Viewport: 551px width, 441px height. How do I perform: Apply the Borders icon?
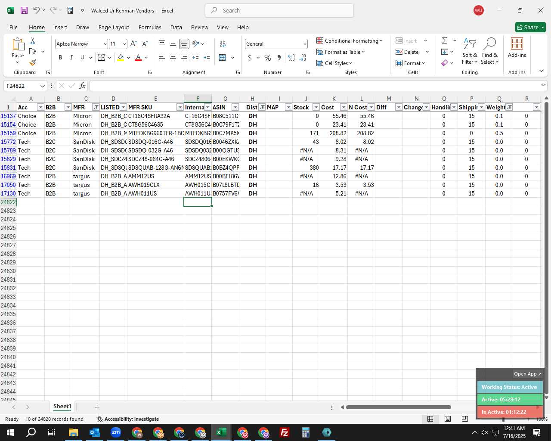pyautogui.click(x=101, y=58)
